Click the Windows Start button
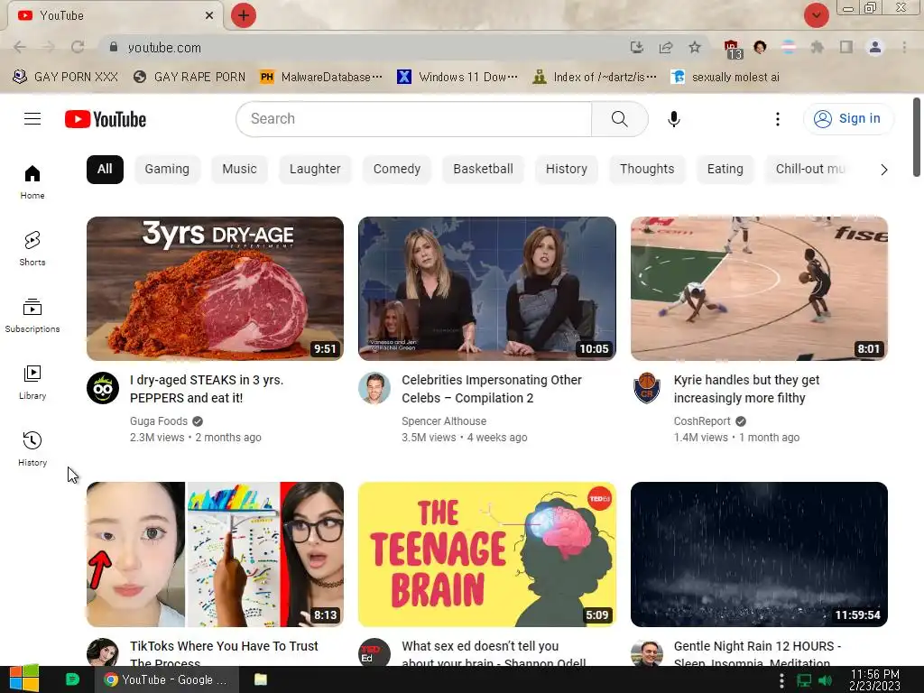924x693 pixels. click(24, 679)
